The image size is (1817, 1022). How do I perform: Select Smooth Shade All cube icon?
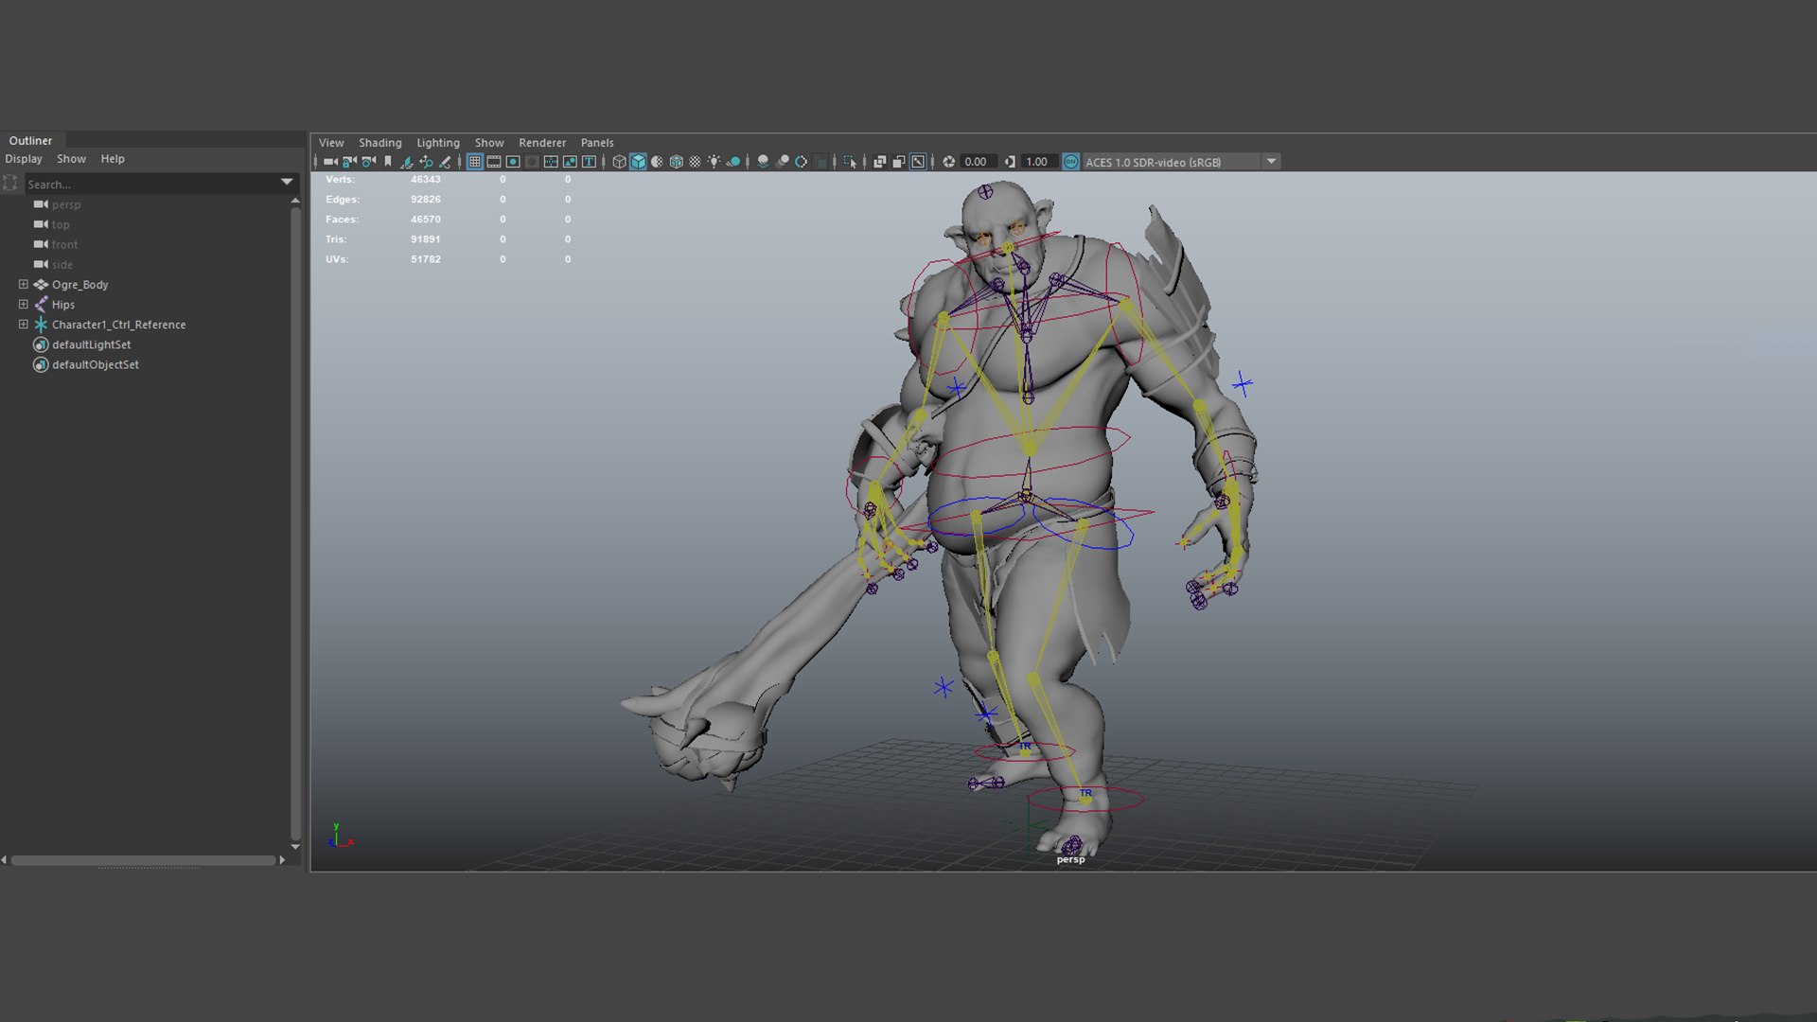tap(638, 162)
